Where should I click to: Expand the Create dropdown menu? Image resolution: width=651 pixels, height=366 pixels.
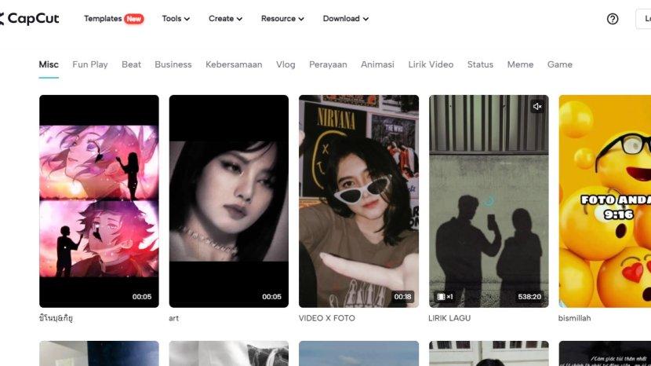[x=225, y=19]
